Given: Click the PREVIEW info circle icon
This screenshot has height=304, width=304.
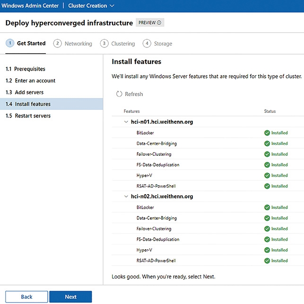Looking at the screenshot, I should 159,23.
